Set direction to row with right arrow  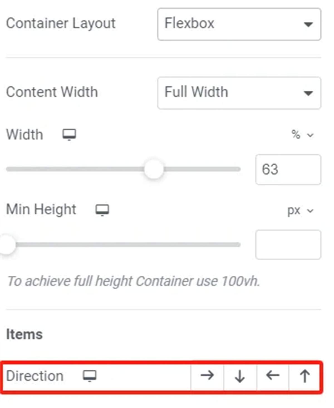coord(207,376)
